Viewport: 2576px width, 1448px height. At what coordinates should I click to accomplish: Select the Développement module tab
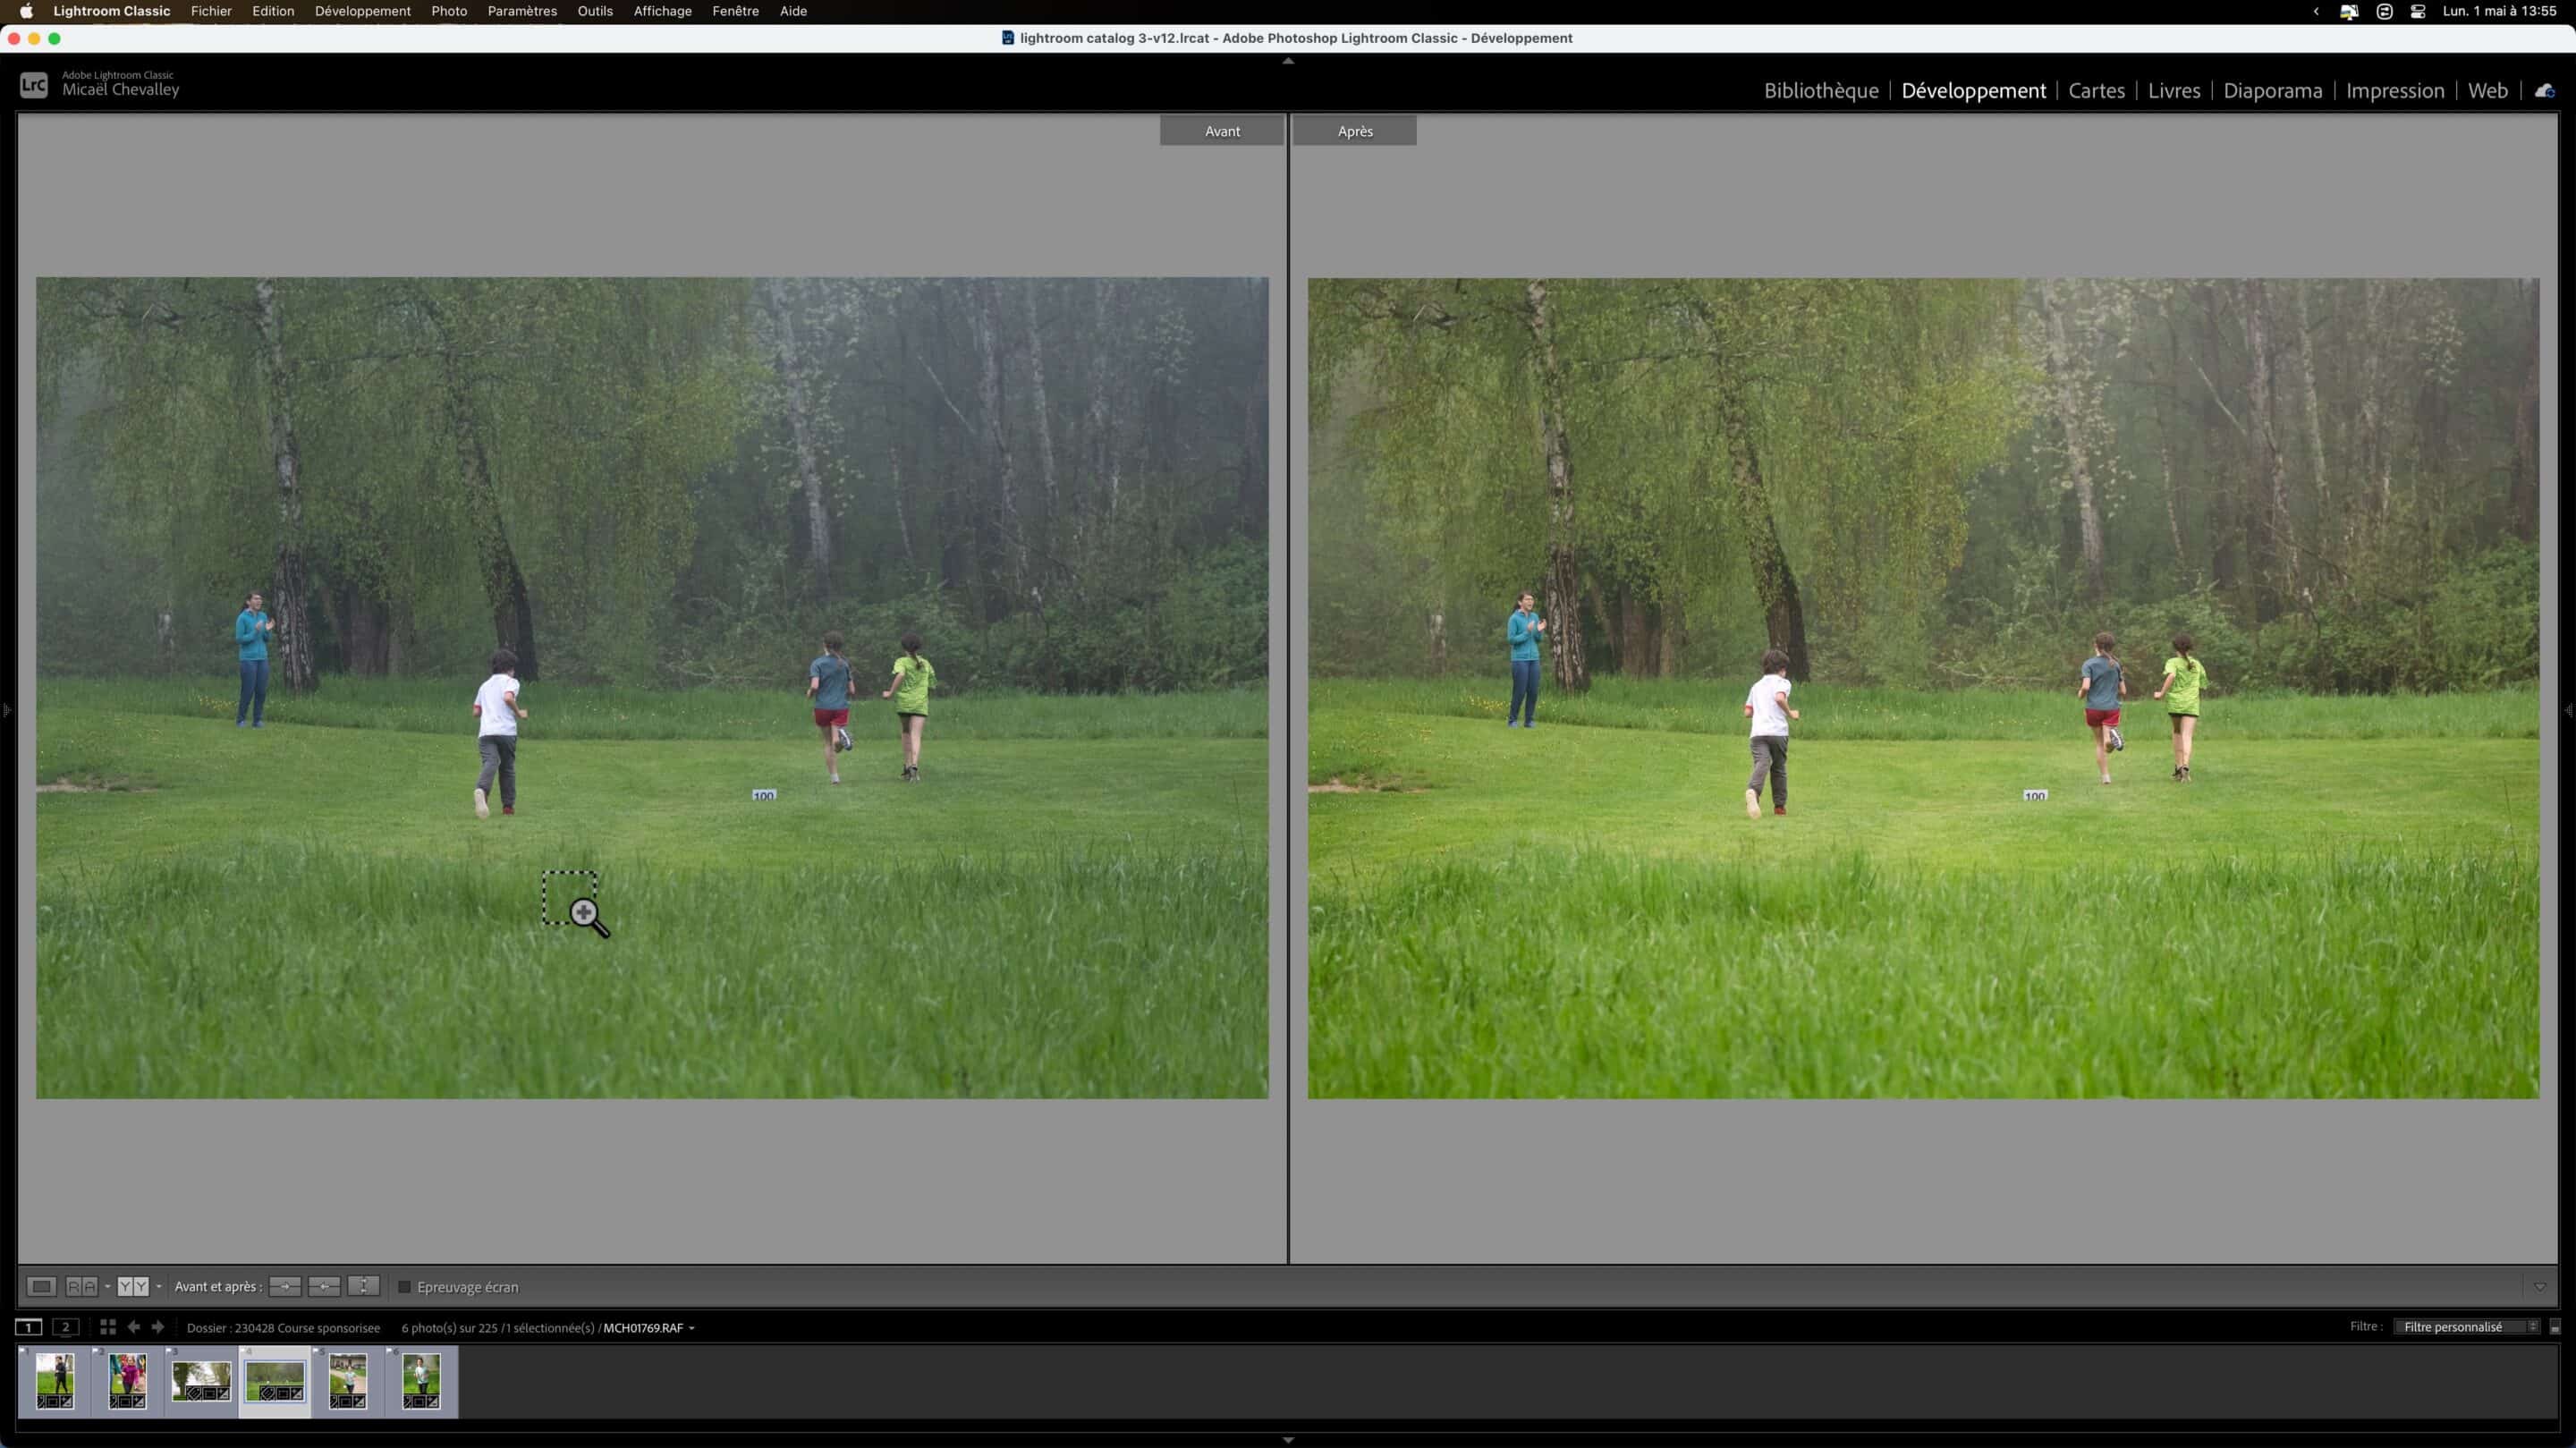pos(1973,91)
